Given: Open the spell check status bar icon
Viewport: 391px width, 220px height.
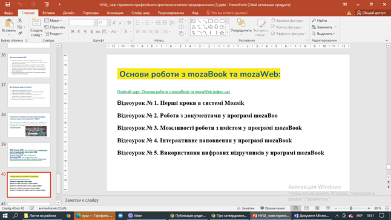Looking at the screenshot, I should pos(31,208).
